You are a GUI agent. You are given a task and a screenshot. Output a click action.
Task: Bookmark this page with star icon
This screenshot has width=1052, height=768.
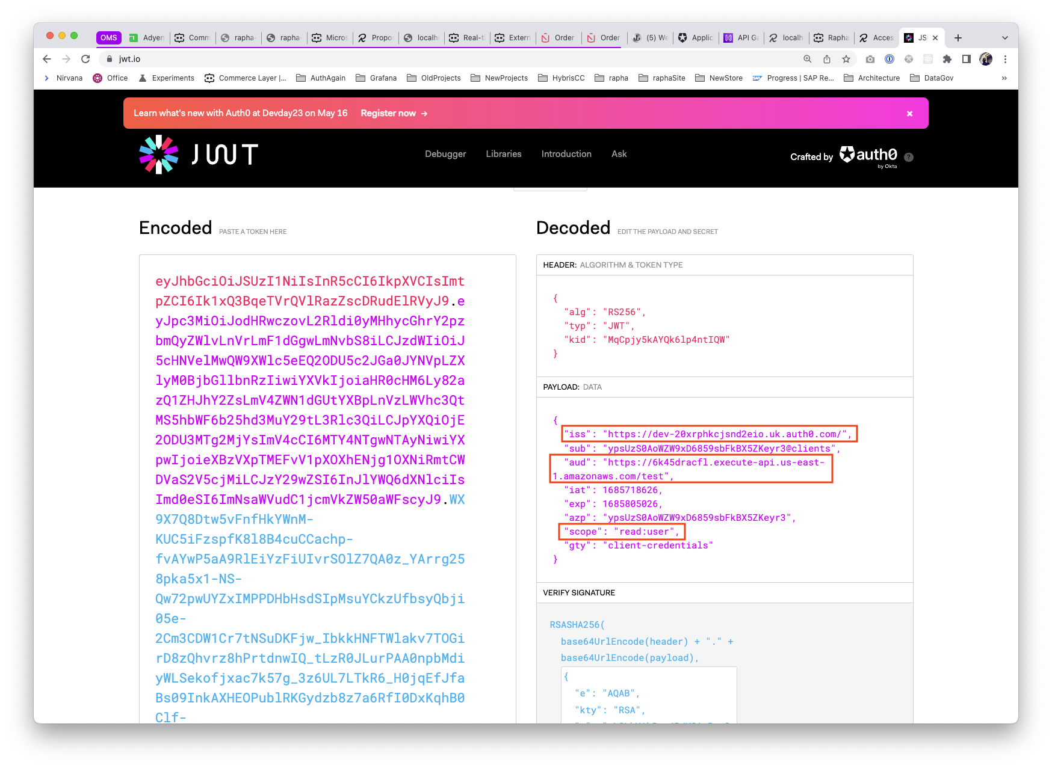846,59
